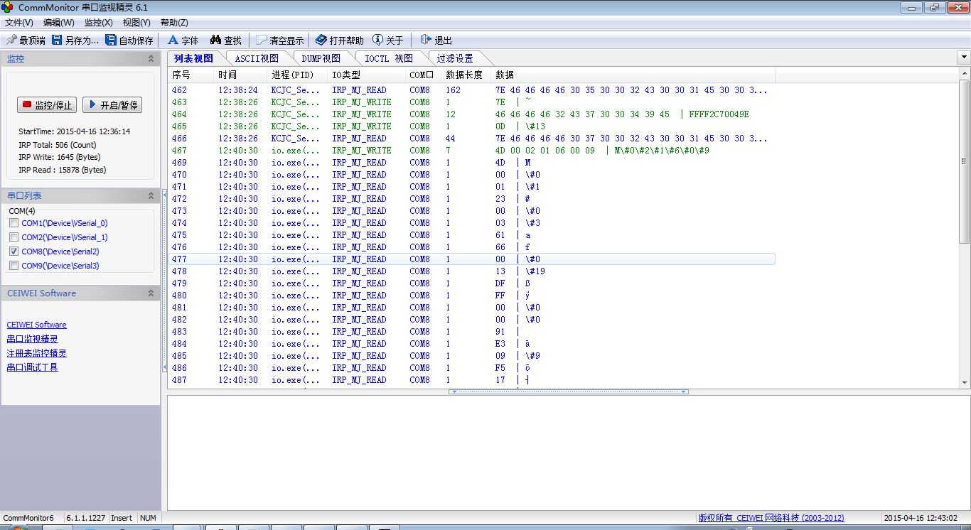
Task: Click the io.exe process cell in row 485
Action: pyautogui.click(x=296, y=356)
